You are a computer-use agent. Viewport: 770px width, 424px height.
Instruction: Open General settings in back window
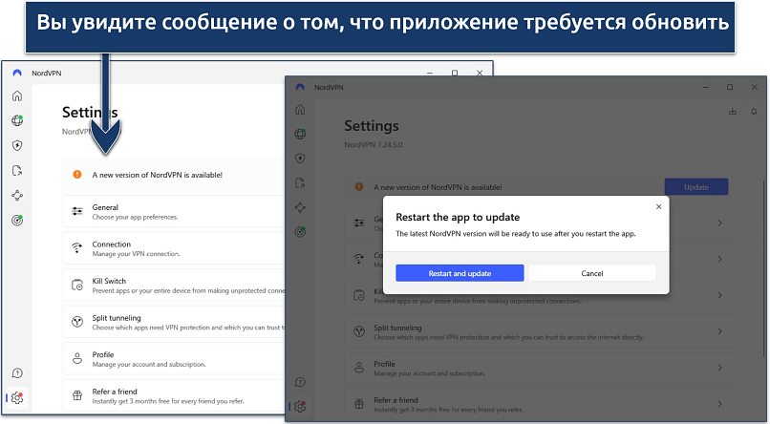[x=173, y=211]
